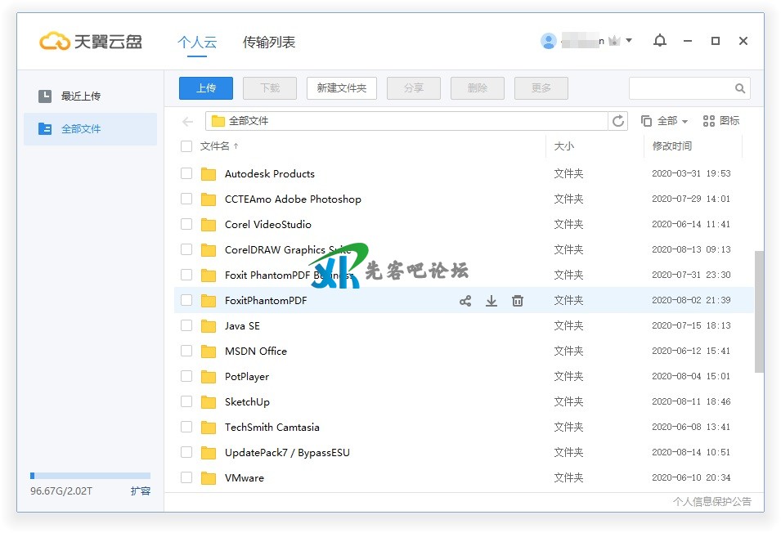781x533 pixels.
Task: Switch to icon grid view
Action: (x=720, y=121)
